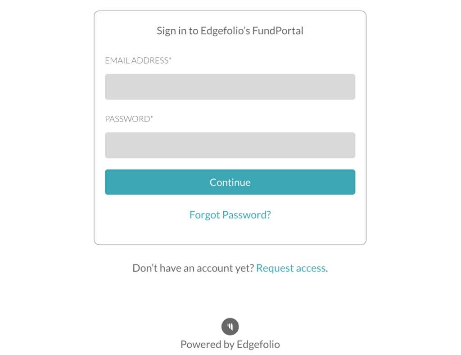The width and height of the screenshot is (461, 355).
Task: Click the Edgefolio word in the footer
Action: coord(258,344)
